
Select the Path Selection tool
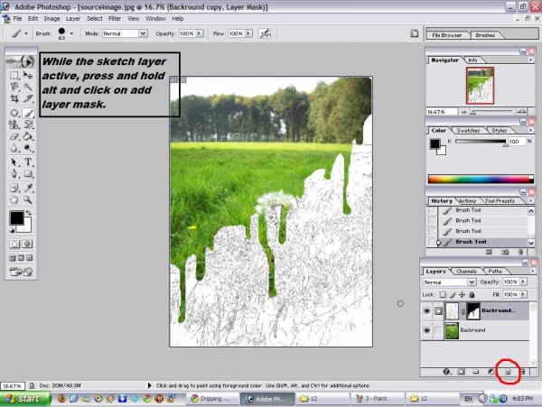click(x=14, y=162)
